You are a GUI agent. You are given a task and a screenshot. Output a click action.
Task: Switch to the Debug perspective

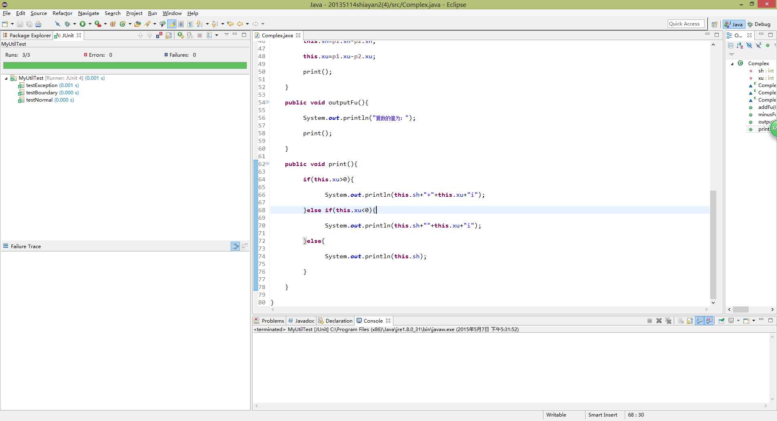pos(759,24)
